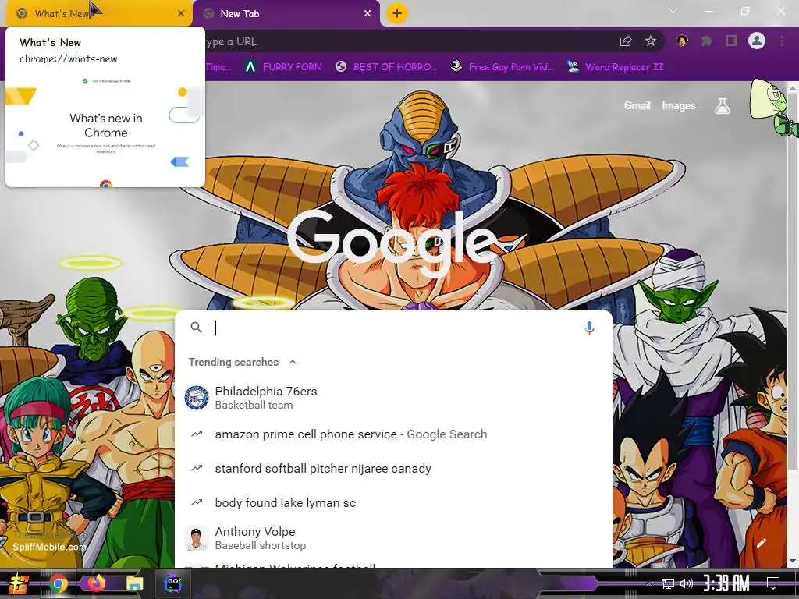Open network status tray icon
The width and height of the screenshot is (799, 599).
pyautogui.click(x=668, y=583)
